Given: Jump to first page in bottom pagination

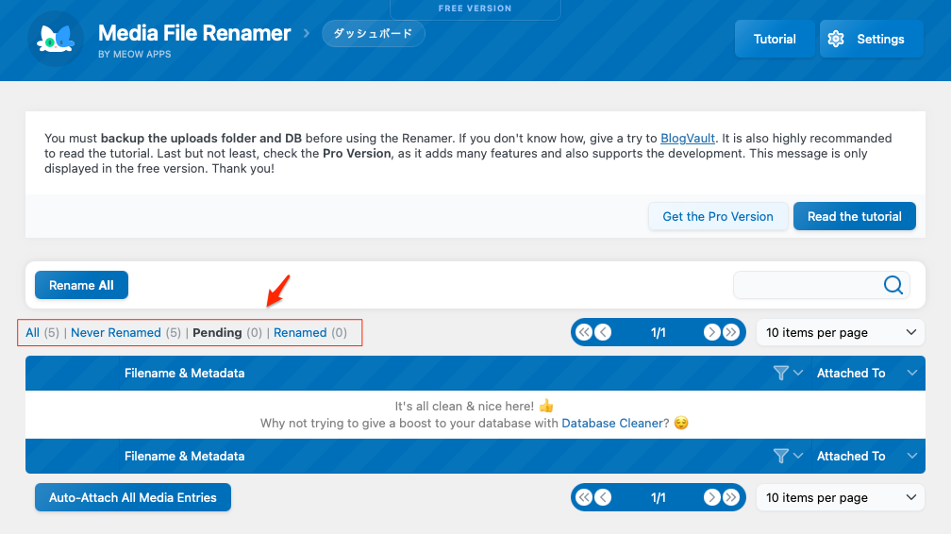Looking at the screenshot, I should 584,497.
